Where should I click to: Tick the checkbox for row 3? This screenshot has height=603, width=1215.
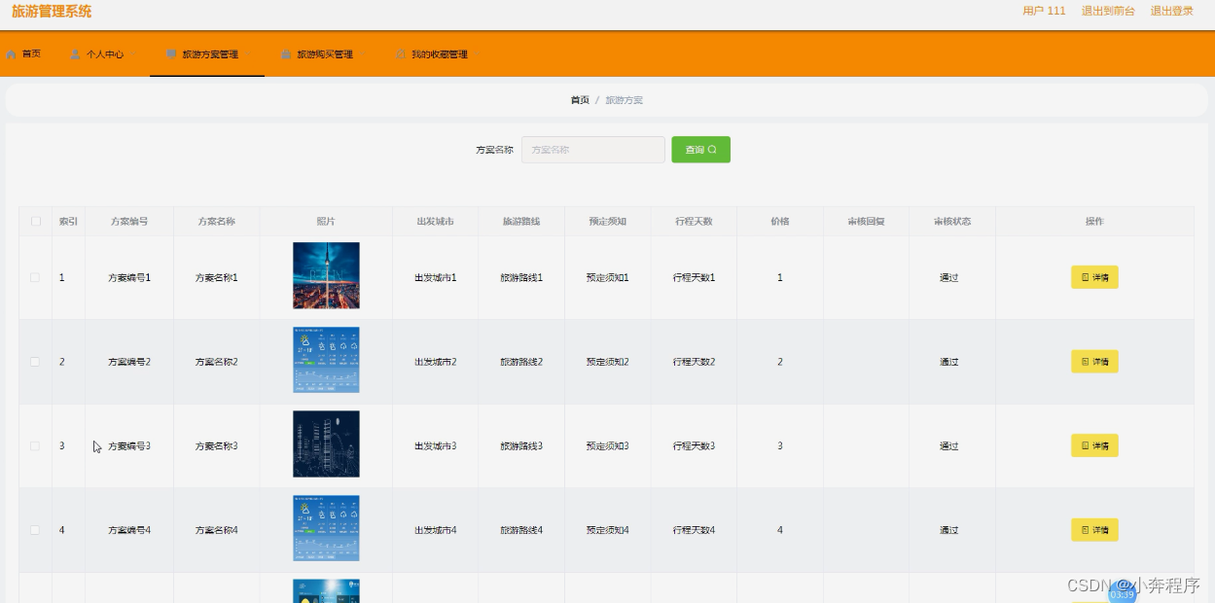(x=36, y=445)
